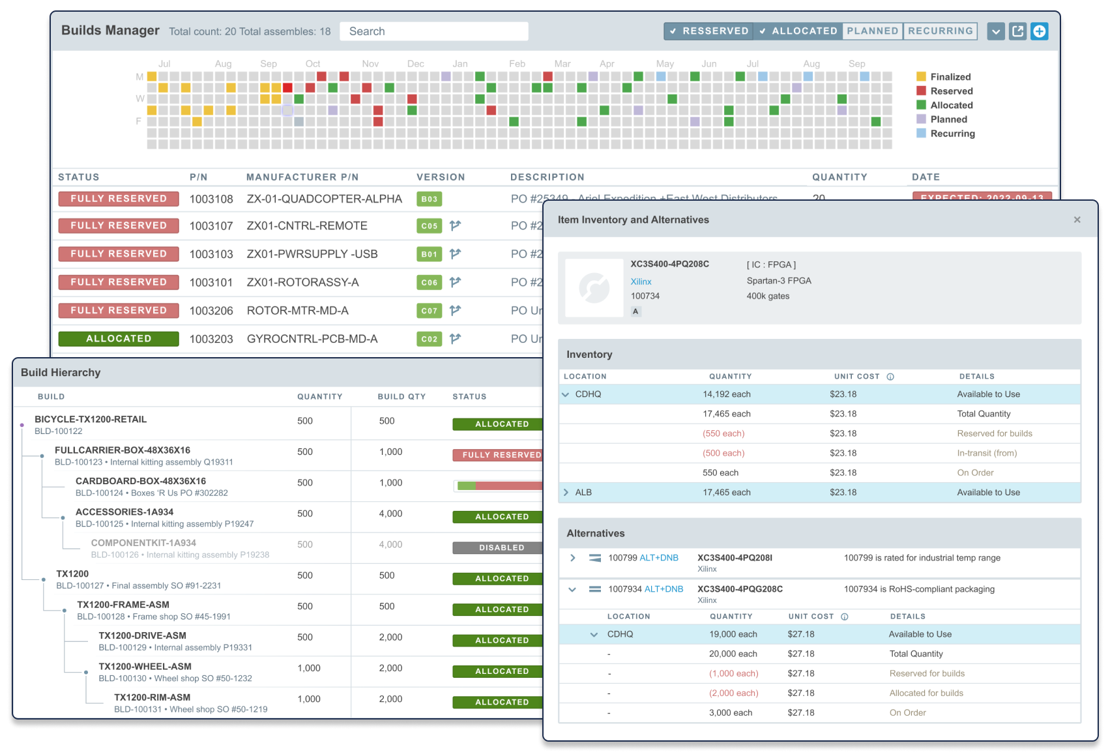Select FULLCARRIER-BOX-48X36X16 build node

123,450
